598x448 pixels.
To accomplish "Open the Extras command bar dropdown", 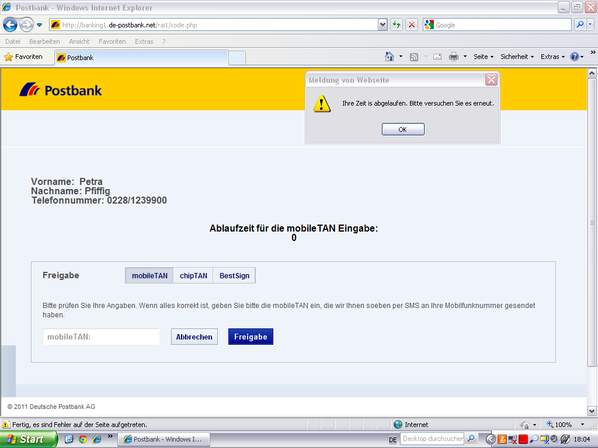I will point(552,57).
